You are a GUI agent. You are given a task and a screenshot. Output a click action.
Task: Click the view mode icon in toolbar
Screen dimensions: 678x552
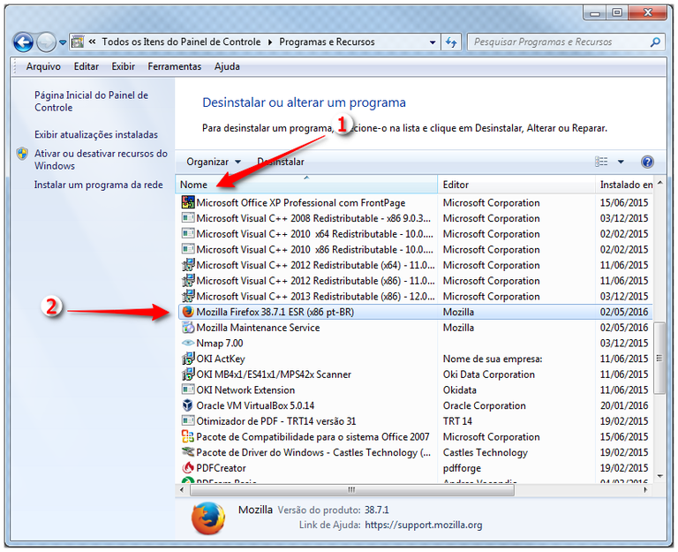point(602,162)
